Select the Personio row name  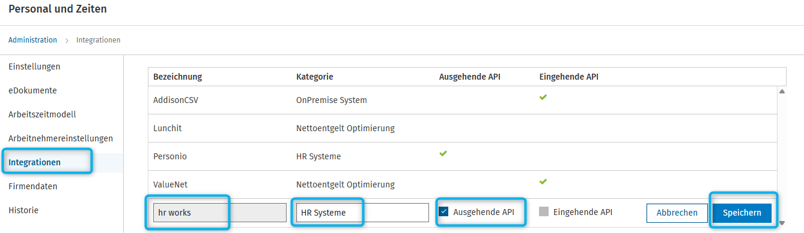point(170,156)
